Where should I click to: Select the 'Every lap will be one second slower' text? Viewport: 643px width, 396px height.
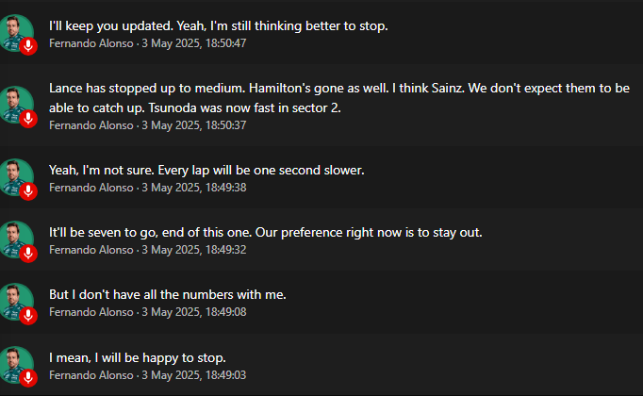pyautogui.click(x=261, y=170)
